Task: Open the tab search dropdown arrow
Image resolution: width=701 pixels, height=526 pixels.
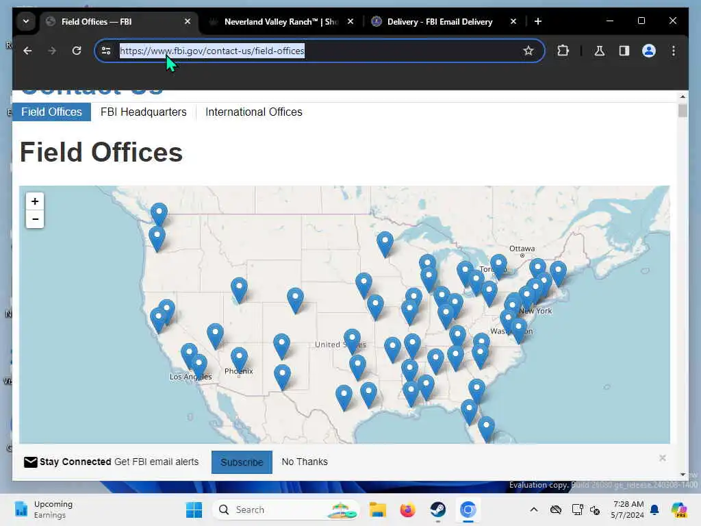Action: (26, 21)
